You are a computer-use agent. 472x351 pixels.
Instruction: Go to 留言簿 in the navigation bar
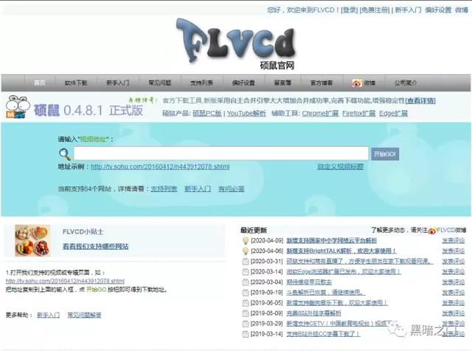click(282, 83)
